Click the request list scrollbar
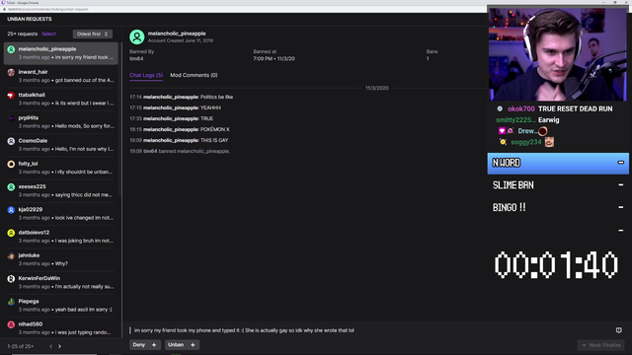This screenshot has width=632, height=355. (x=120, y=120)
